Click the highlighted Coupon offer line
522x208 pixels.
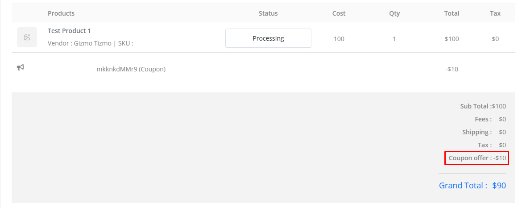click(x=477, y=158)
